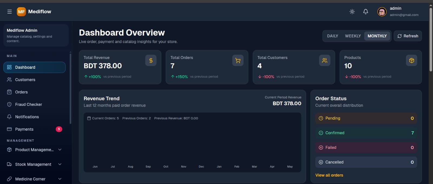Click the Pending status row
The width and height of the screenshot is (433, 184).
(366, 118)
